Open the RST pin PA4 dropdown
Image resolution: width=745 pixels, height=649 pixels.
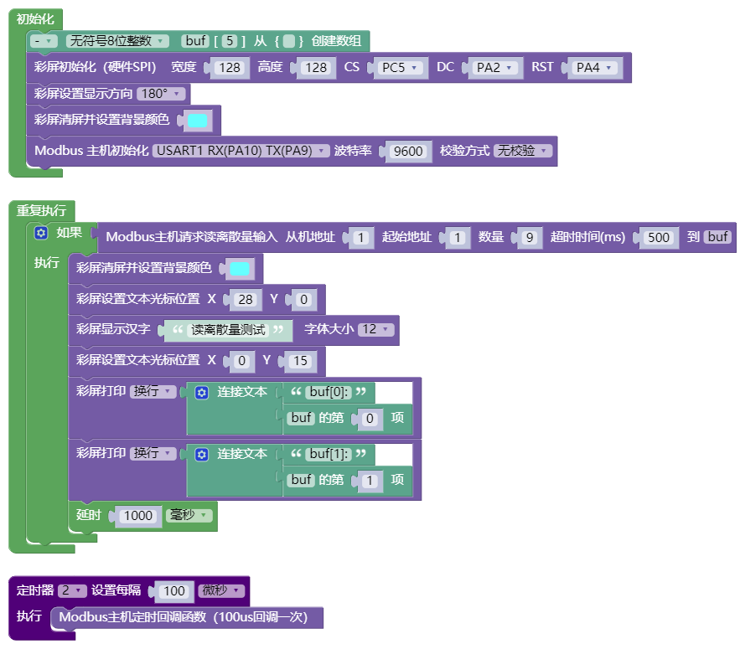tap(594, 68)
